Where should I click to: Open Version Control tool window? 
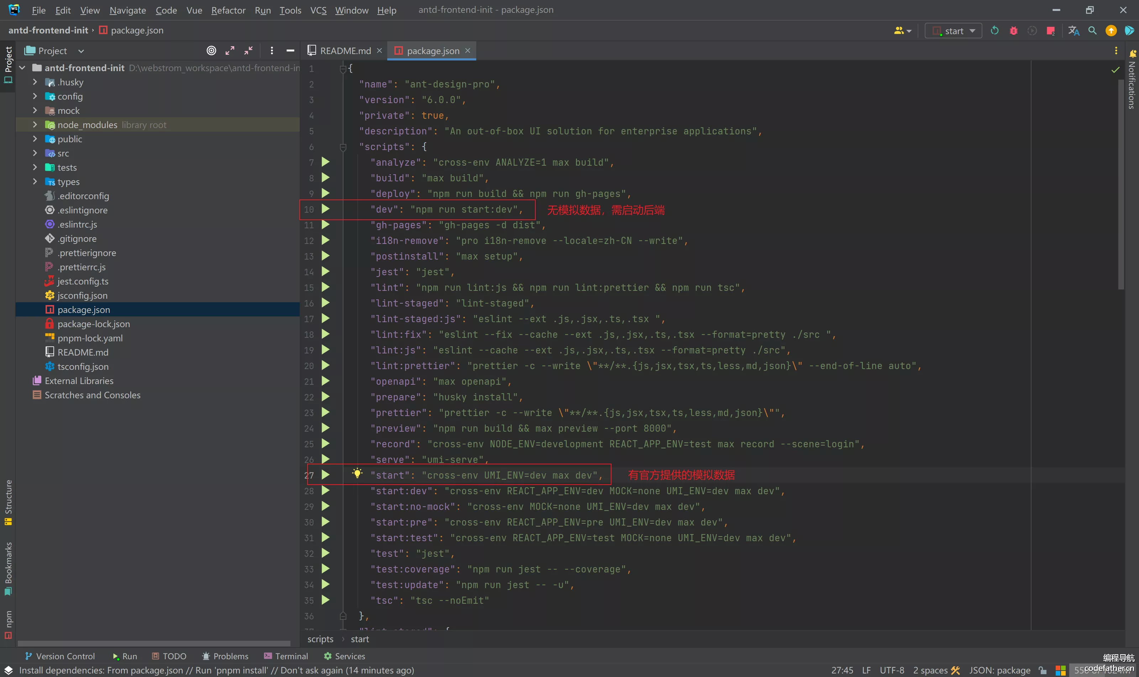tap(60, 656)
